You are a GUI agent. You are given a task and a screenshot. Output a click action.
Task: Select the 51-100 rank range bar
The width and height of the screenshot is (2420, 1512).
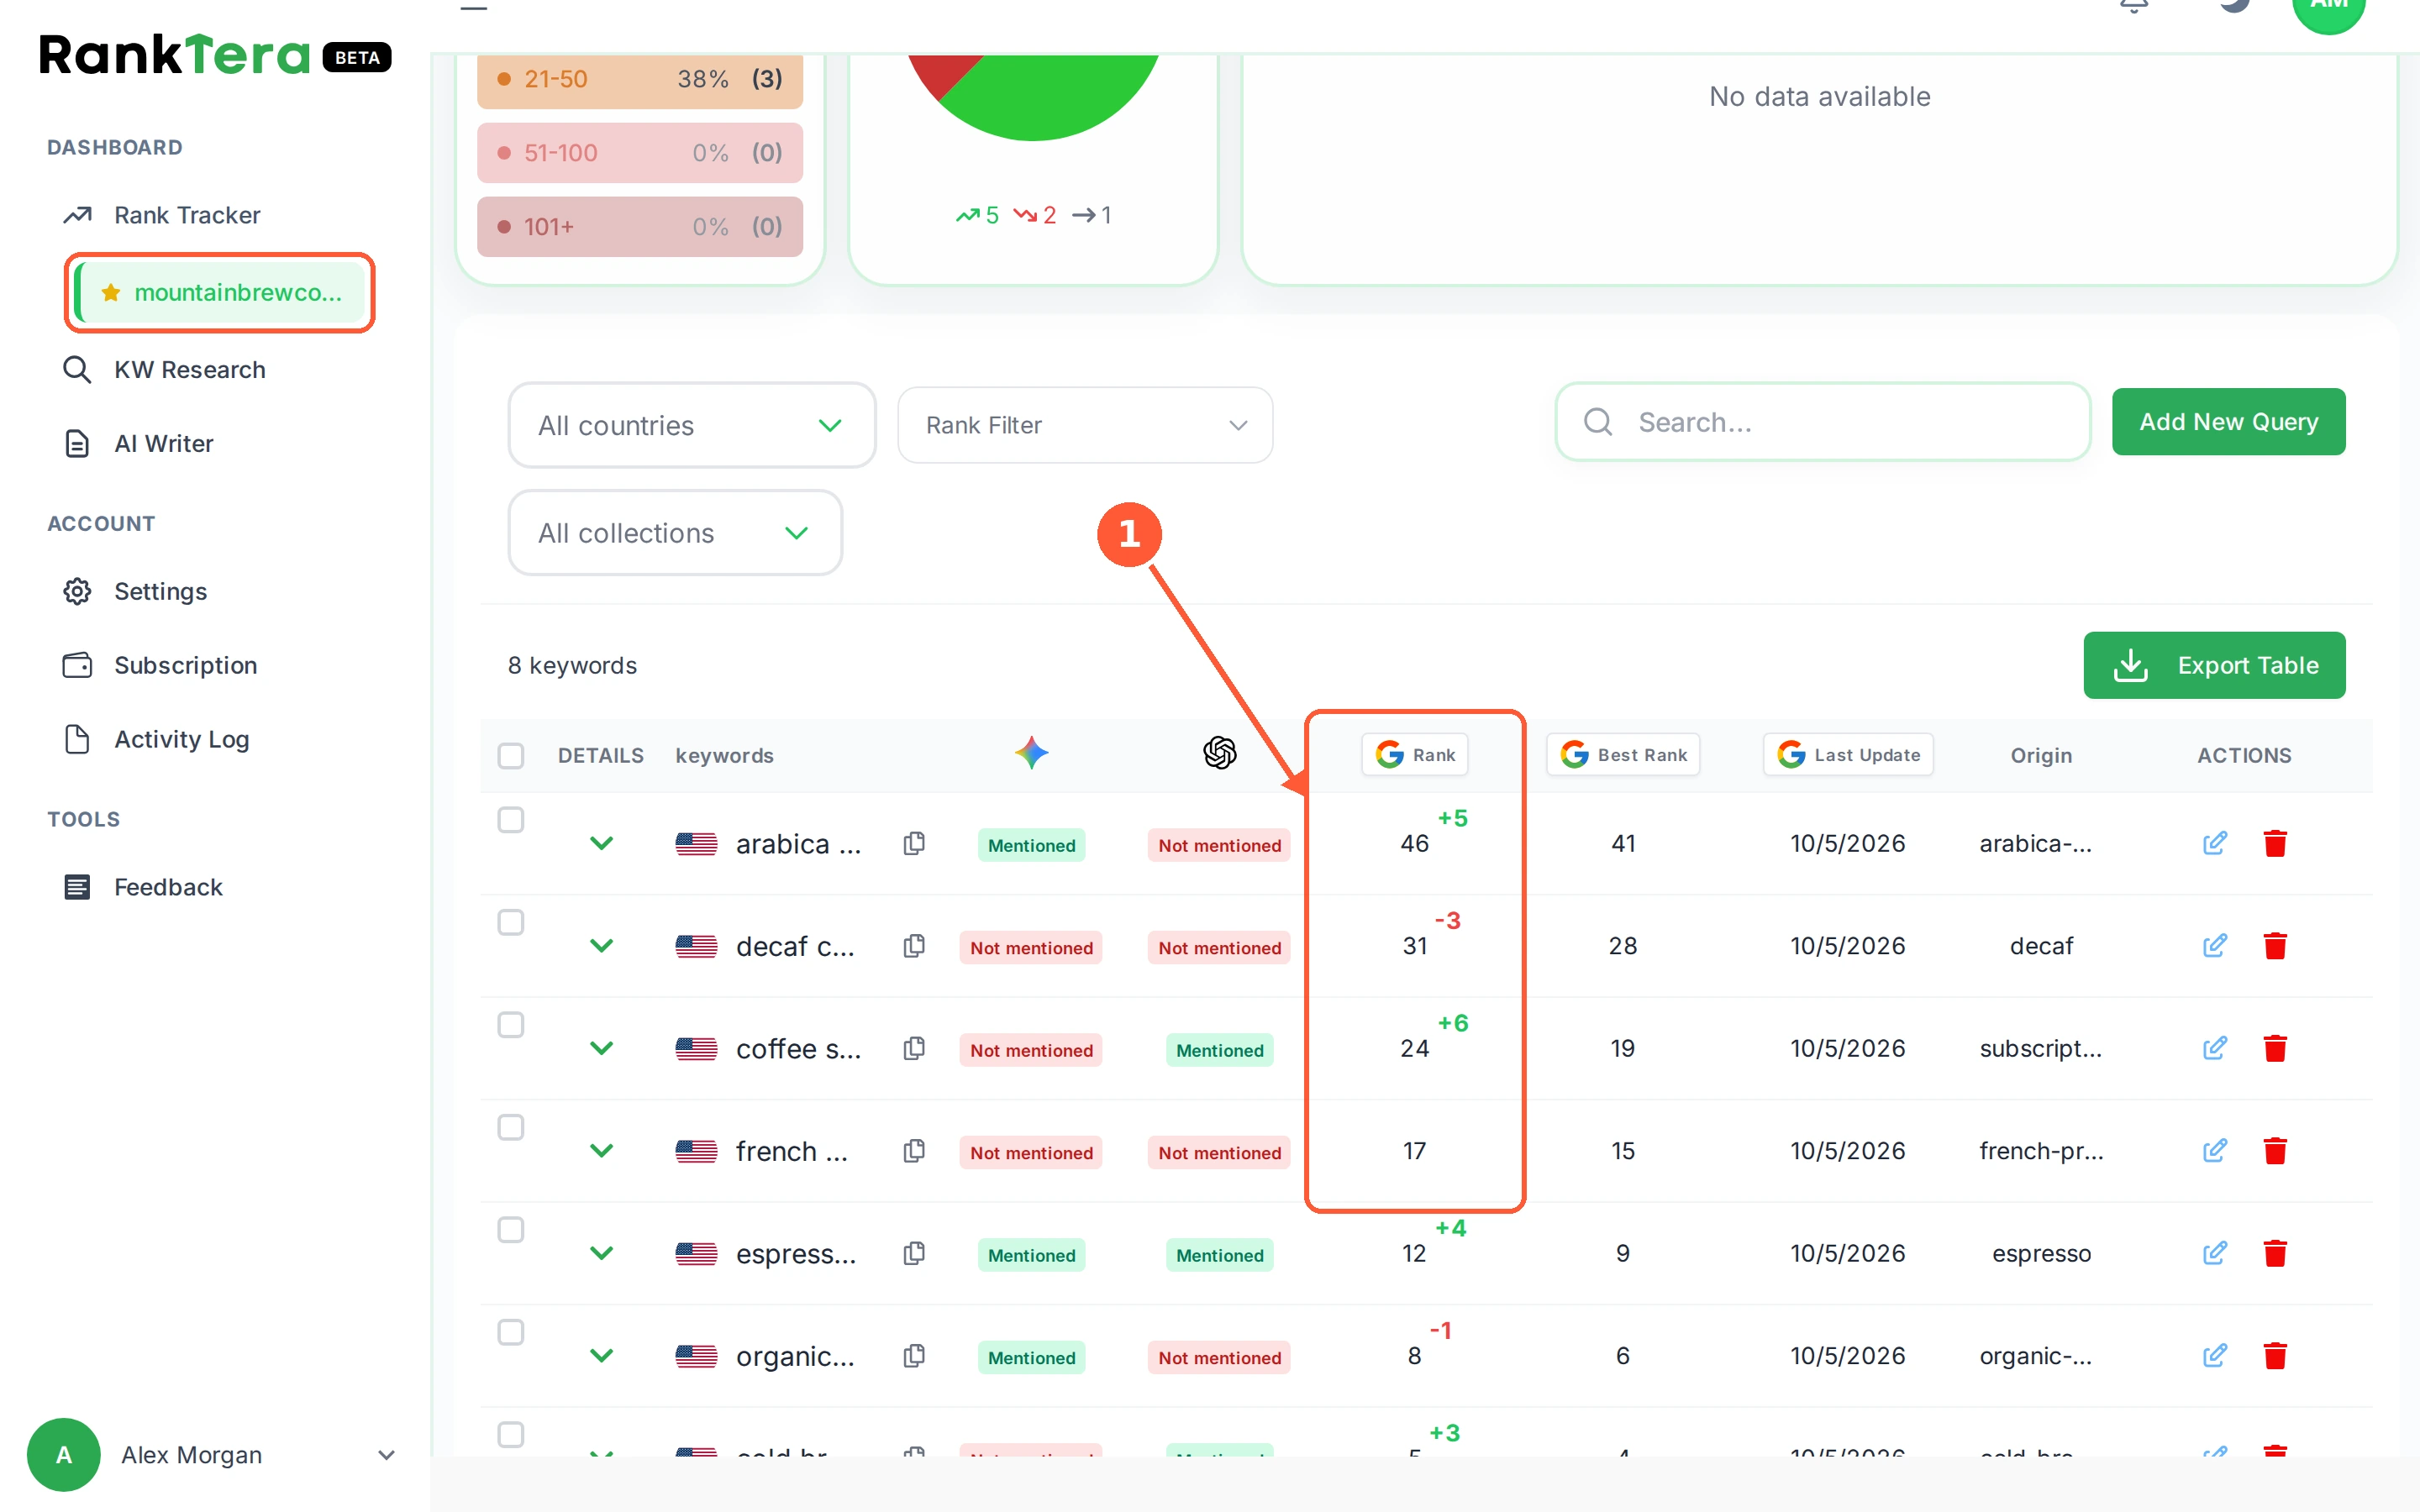[640, 153]
